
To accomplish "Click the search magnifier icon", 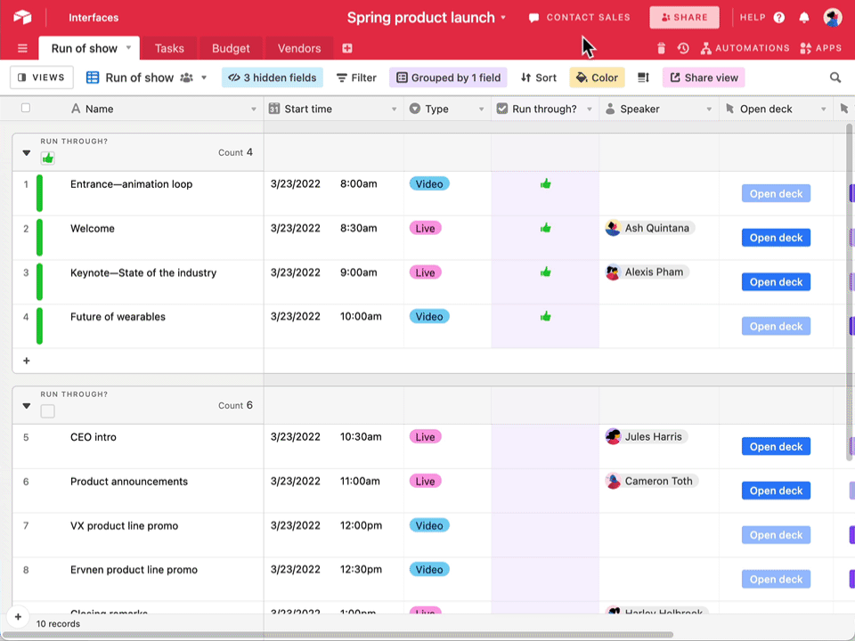I will [835, 77].
